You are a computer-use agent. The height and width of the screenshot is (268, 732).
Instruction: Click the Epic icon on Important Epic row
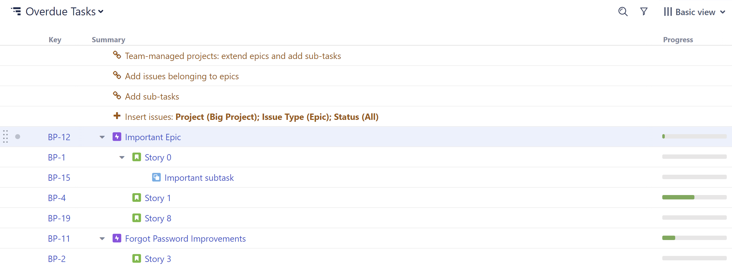coord(117,137)
